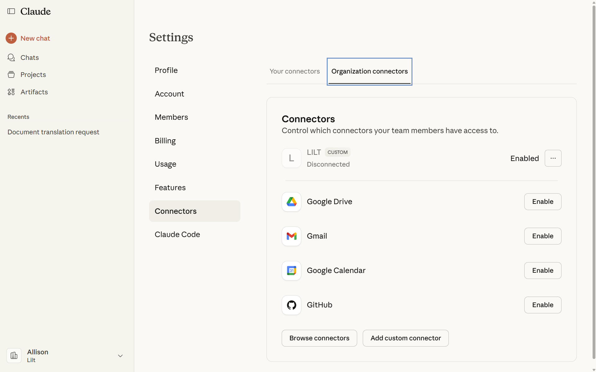Open LILT connector more options menu

(x=553, y=158)
